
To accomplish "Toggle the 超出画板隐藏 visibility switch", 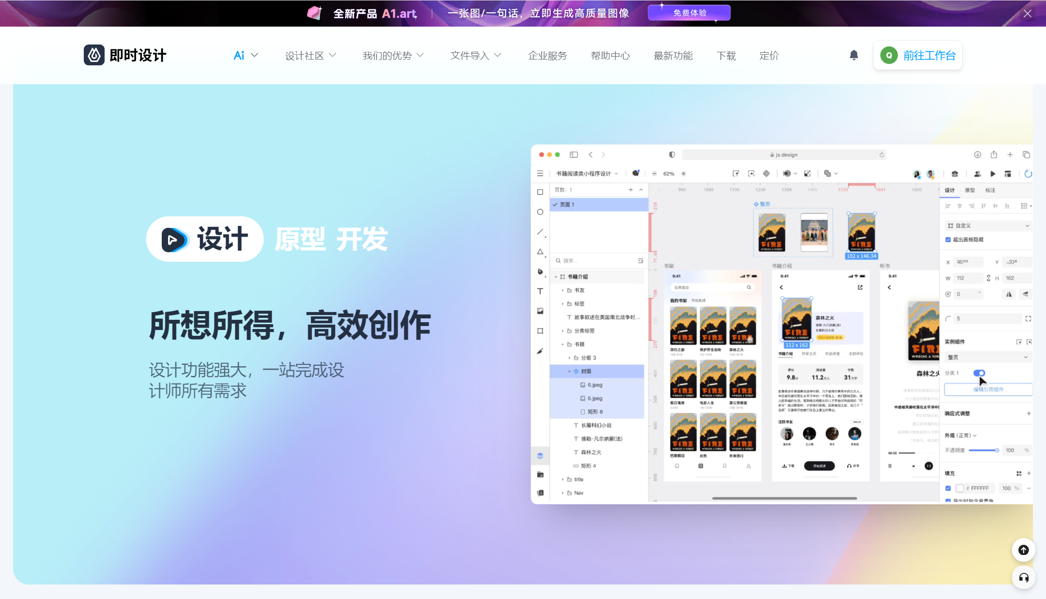I will point(948,239).
